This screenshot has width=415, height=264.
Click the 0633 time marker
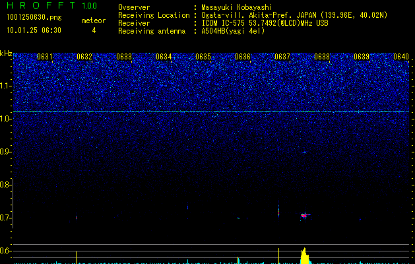pyautogui.click(x=124, y=57)
